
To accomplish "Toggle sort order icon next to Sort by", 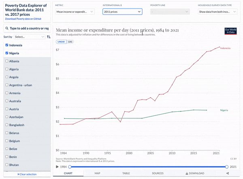I will click(x=49, y=37).
